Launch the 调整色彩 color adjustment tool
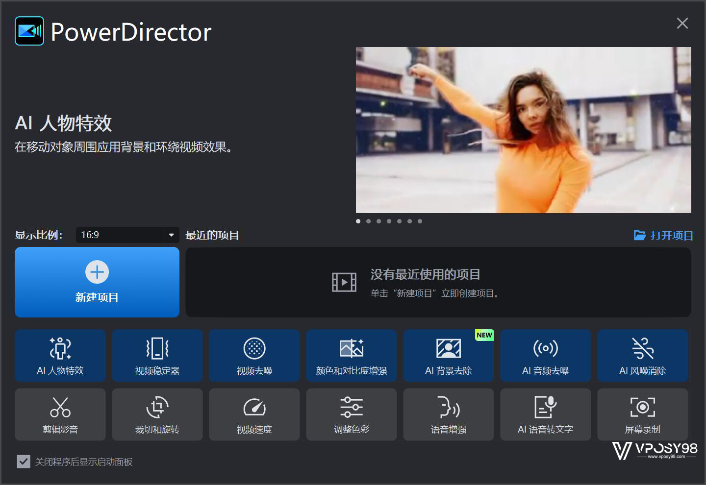 pos(352,414)
